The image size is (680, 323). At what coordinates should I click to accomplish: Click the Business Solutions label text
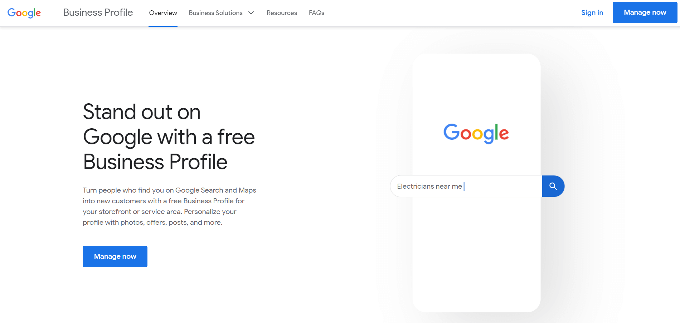tap(215, 13)
